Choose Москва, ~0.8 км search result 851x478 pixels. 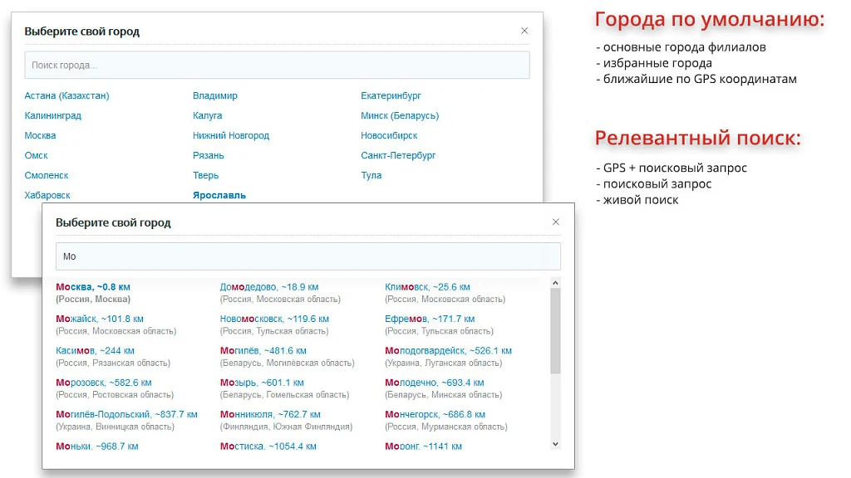click(93, 287)
